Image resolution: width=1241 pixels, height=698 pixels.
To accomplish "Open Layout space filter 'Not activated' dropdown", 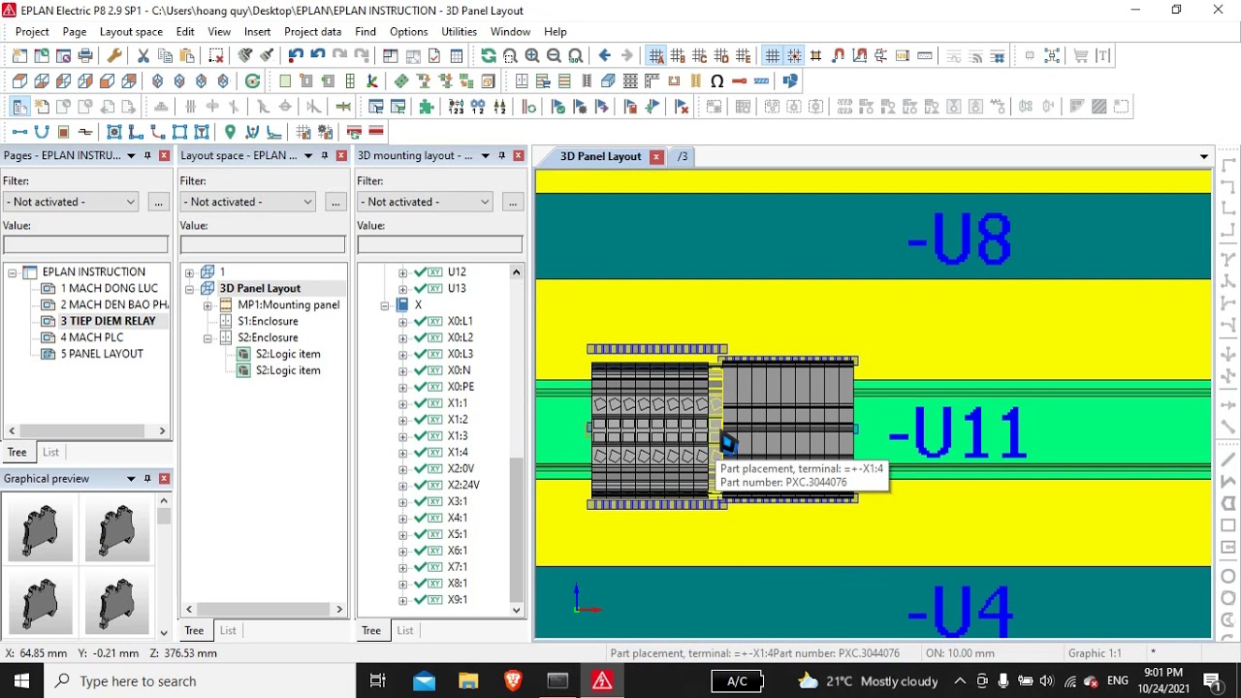I will (248, 202).
